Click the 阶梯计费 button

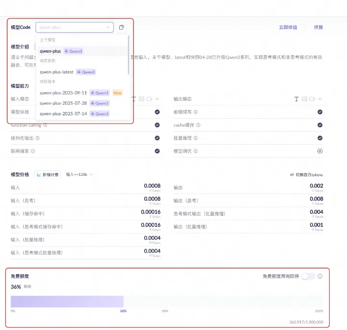pos(48,174)
